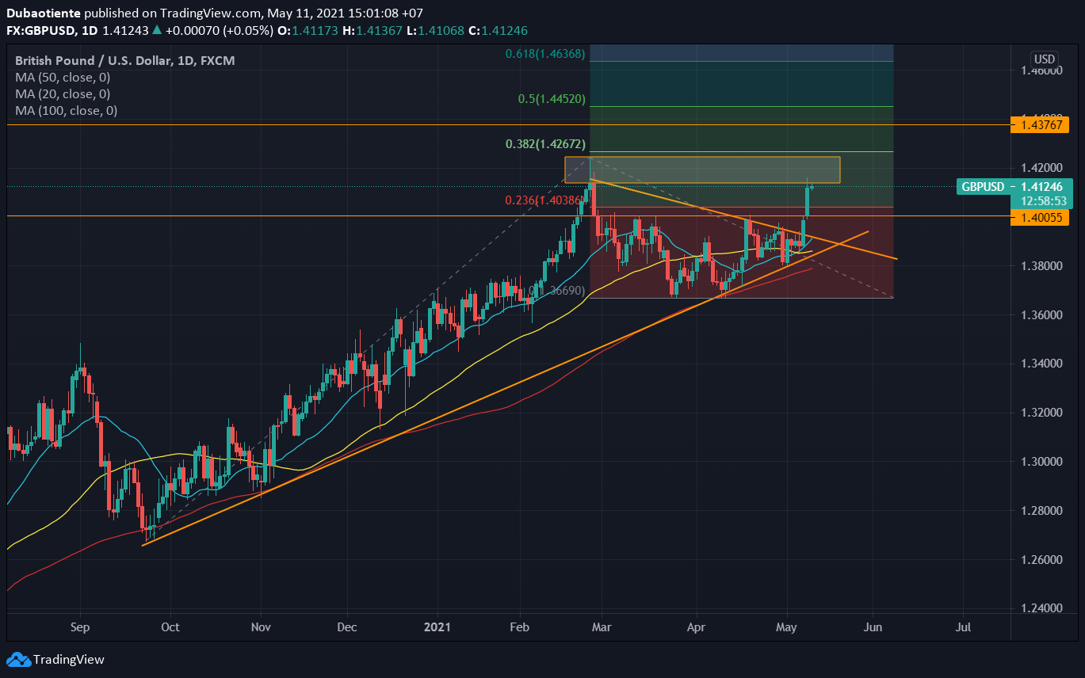Click the 1.30000 price axis value
The image size is (1085, 678).
1042,461
